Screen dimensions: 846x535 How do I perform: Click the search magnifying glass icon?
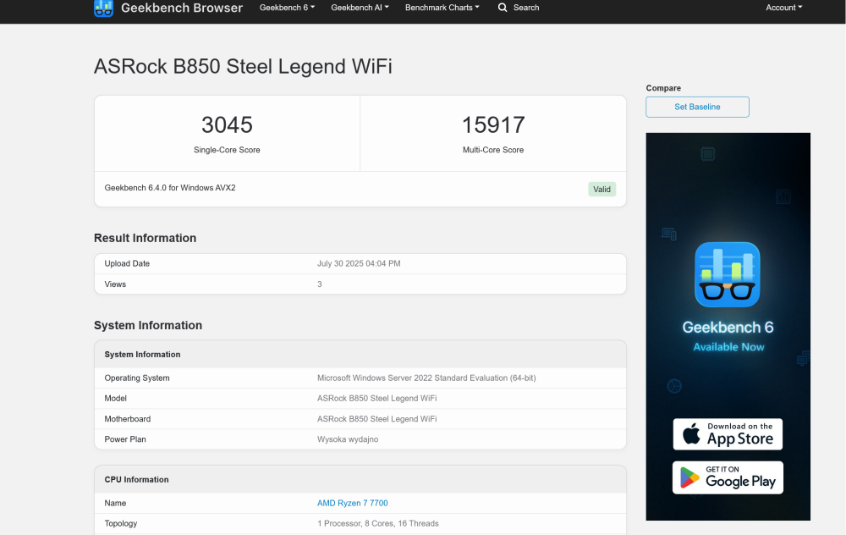coord(503,8)
